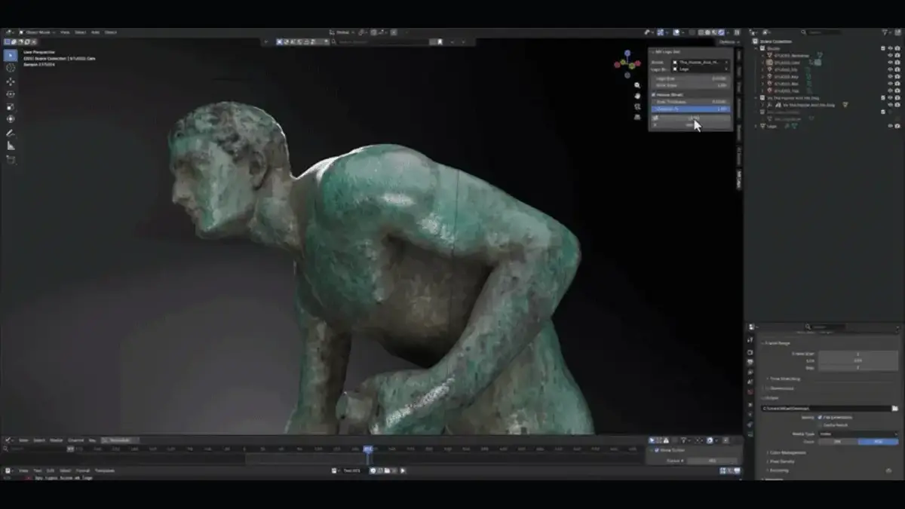Screen dimensions: 905x509
Task: Select RGB color output button
Action: pyautogui.click(x=879, y=442)
